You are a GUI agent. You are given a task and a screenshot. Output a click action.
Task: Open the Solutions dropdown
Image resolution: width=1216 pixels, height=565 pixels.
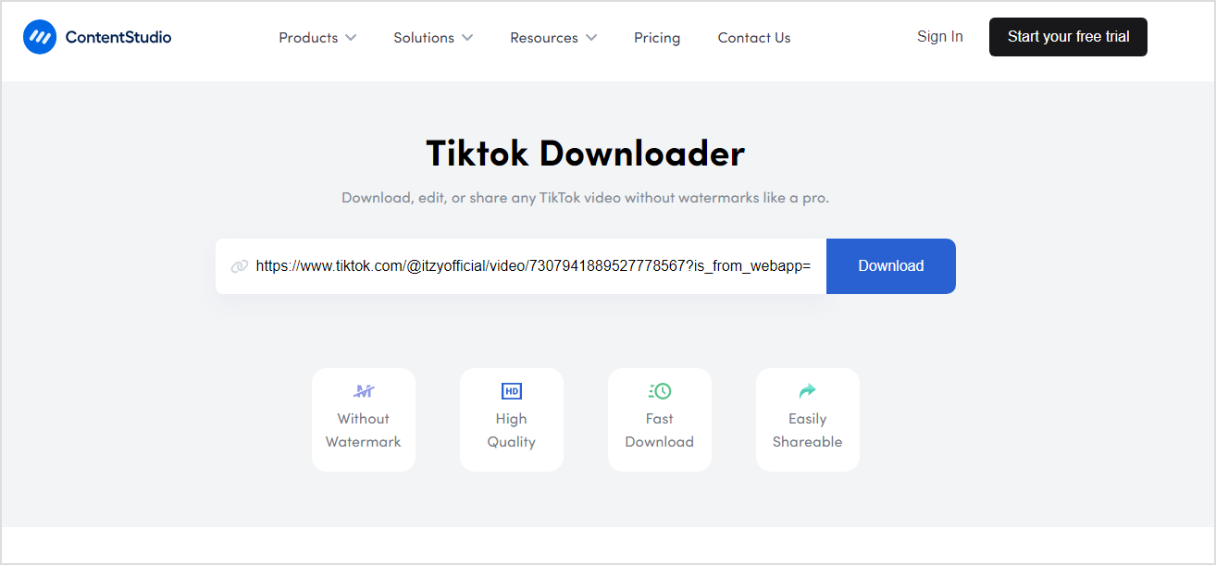(x=433, y=37)
